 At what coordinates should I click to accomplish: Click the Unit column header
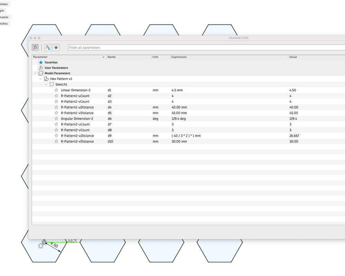pyautogui.click(x=155, y=57)
